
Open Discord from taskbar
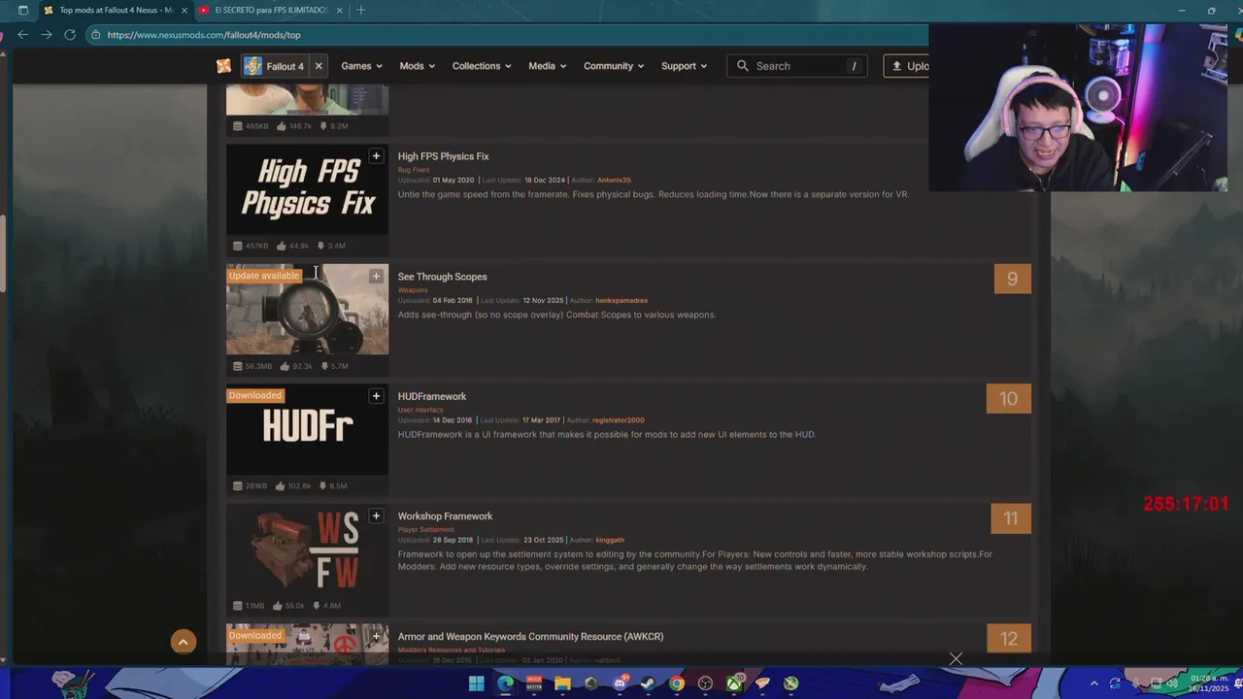(x=620, y=683)
